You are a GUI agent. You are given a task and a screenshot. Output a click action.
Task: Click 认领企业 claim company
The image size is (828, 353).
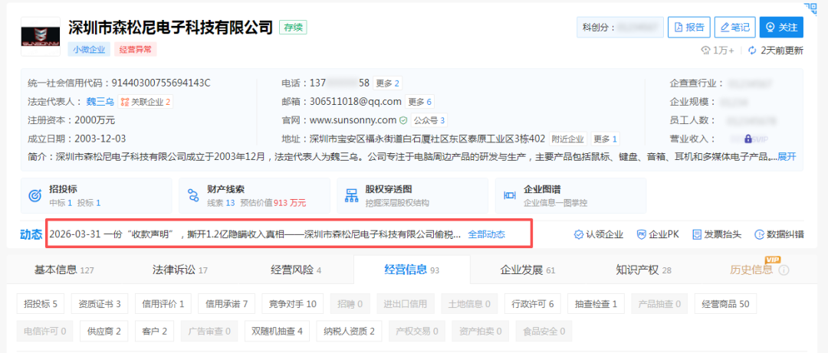pos(598,234)
